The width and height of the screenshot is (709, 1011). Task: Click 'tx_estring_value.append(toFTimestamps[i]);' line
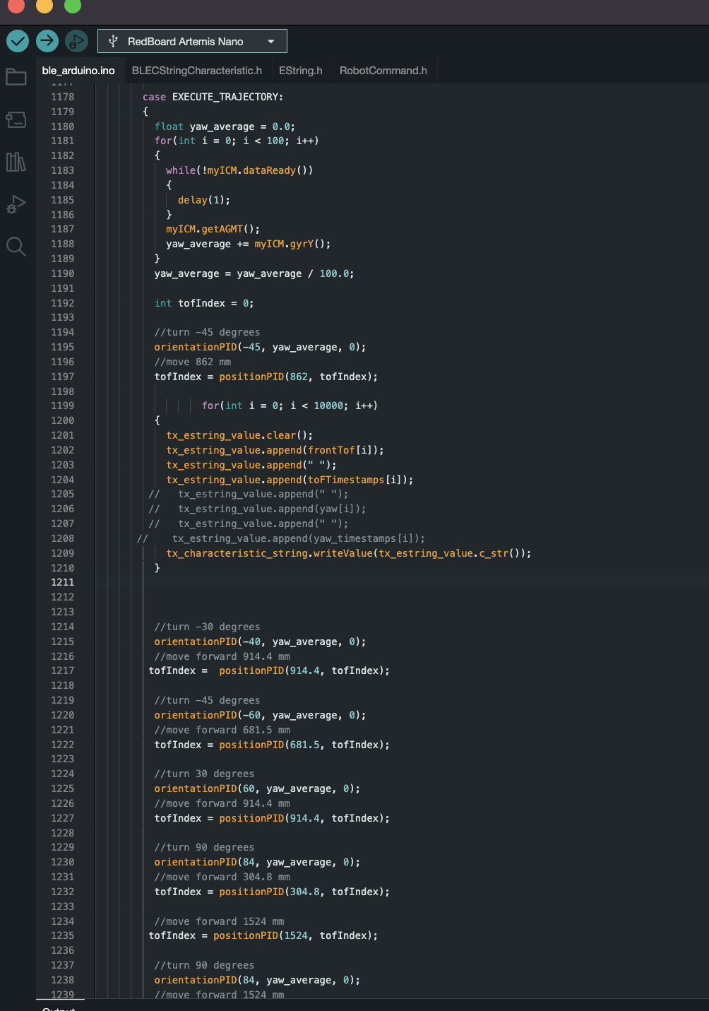[290, 480]
